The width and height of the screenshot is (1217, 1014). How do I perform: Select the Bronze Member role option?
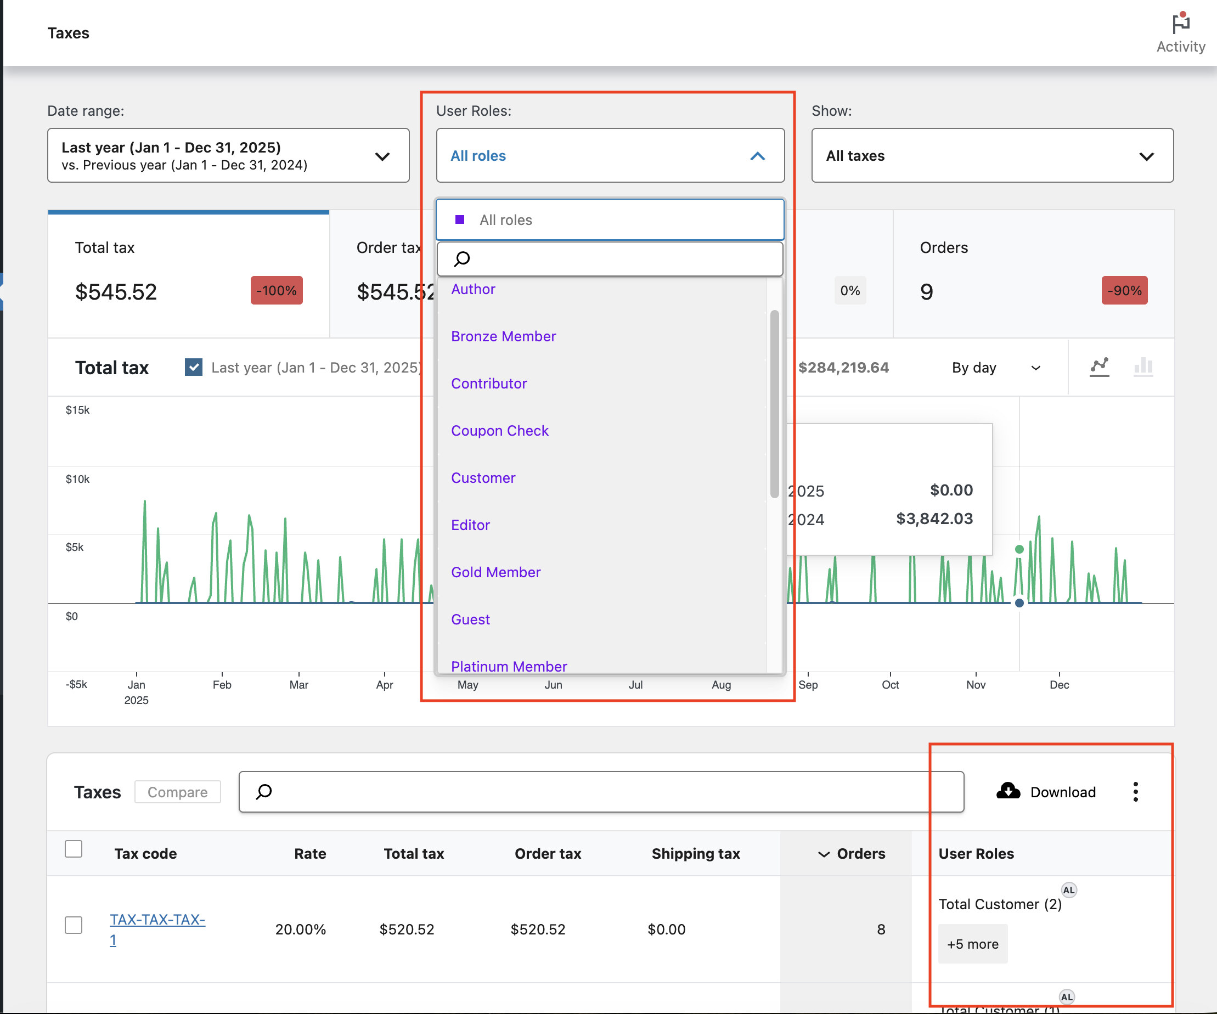(x=503, y=336)
